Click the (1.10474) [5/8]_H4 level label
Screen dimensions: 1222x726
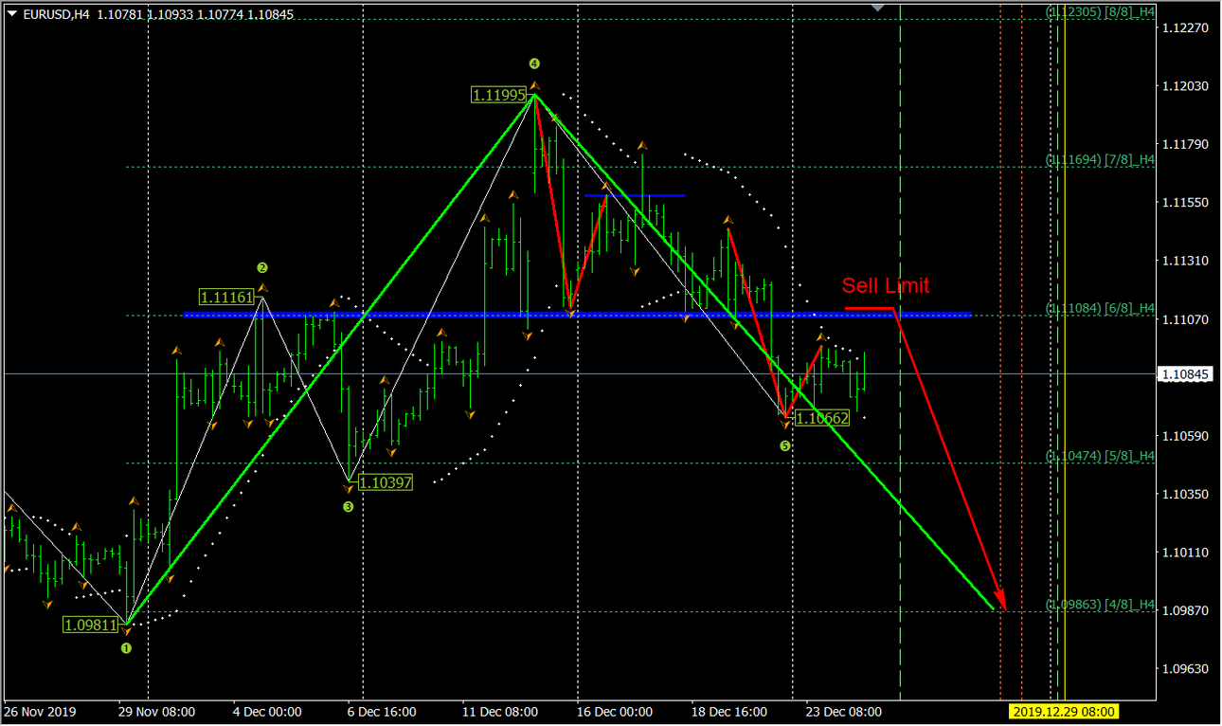[1100, 456]
